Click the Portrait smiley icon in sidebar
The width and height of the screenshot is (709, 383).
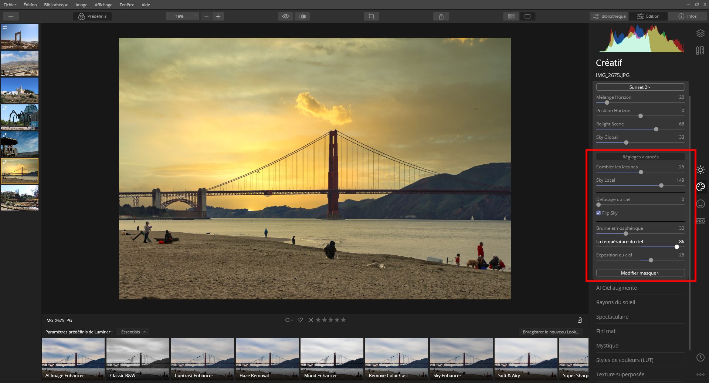pos(700,204)
